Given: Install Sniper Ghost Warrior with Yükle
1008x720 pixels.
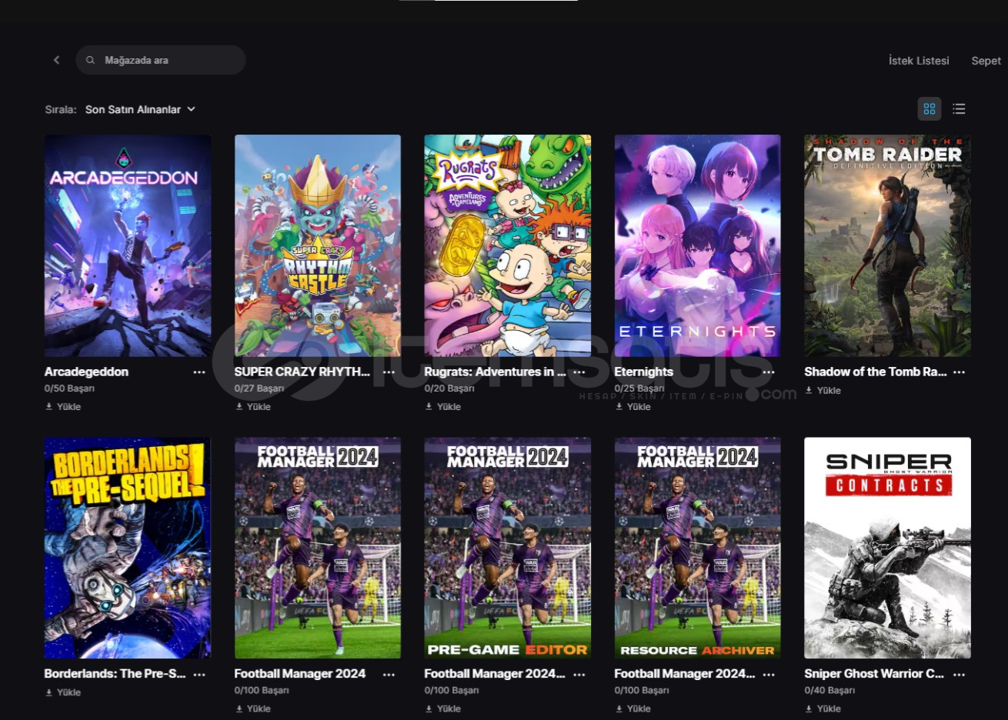Looking at the screenshot, I should pyautogui.click(x=823, y=708).
